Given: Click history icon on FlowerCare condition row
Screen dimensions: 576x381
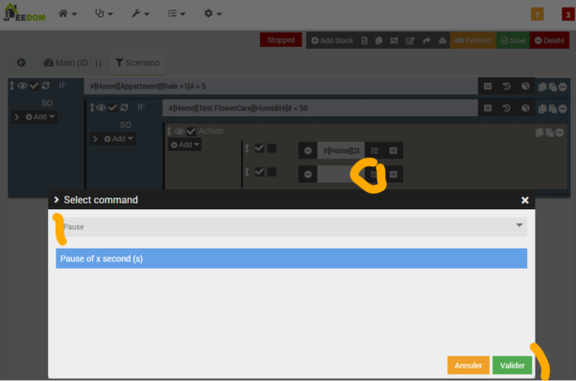Looking at the screenshot, I should [x=506, y=108].
